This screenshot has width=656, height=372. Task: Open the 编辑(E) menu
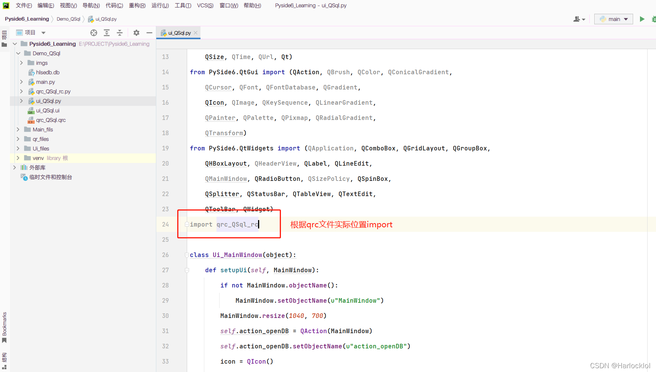[x=46, y=5]
